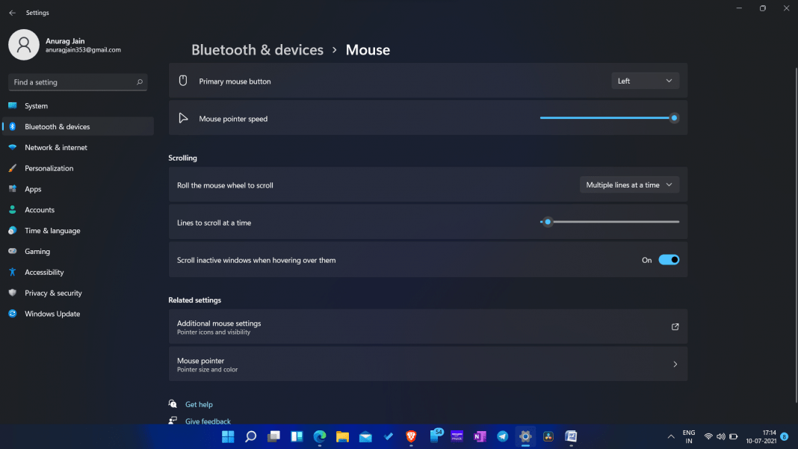This screenshot has height=449, width=798.
Task: Click the magnifier icon in Find a setting
Action: click(x=140, y=82)
